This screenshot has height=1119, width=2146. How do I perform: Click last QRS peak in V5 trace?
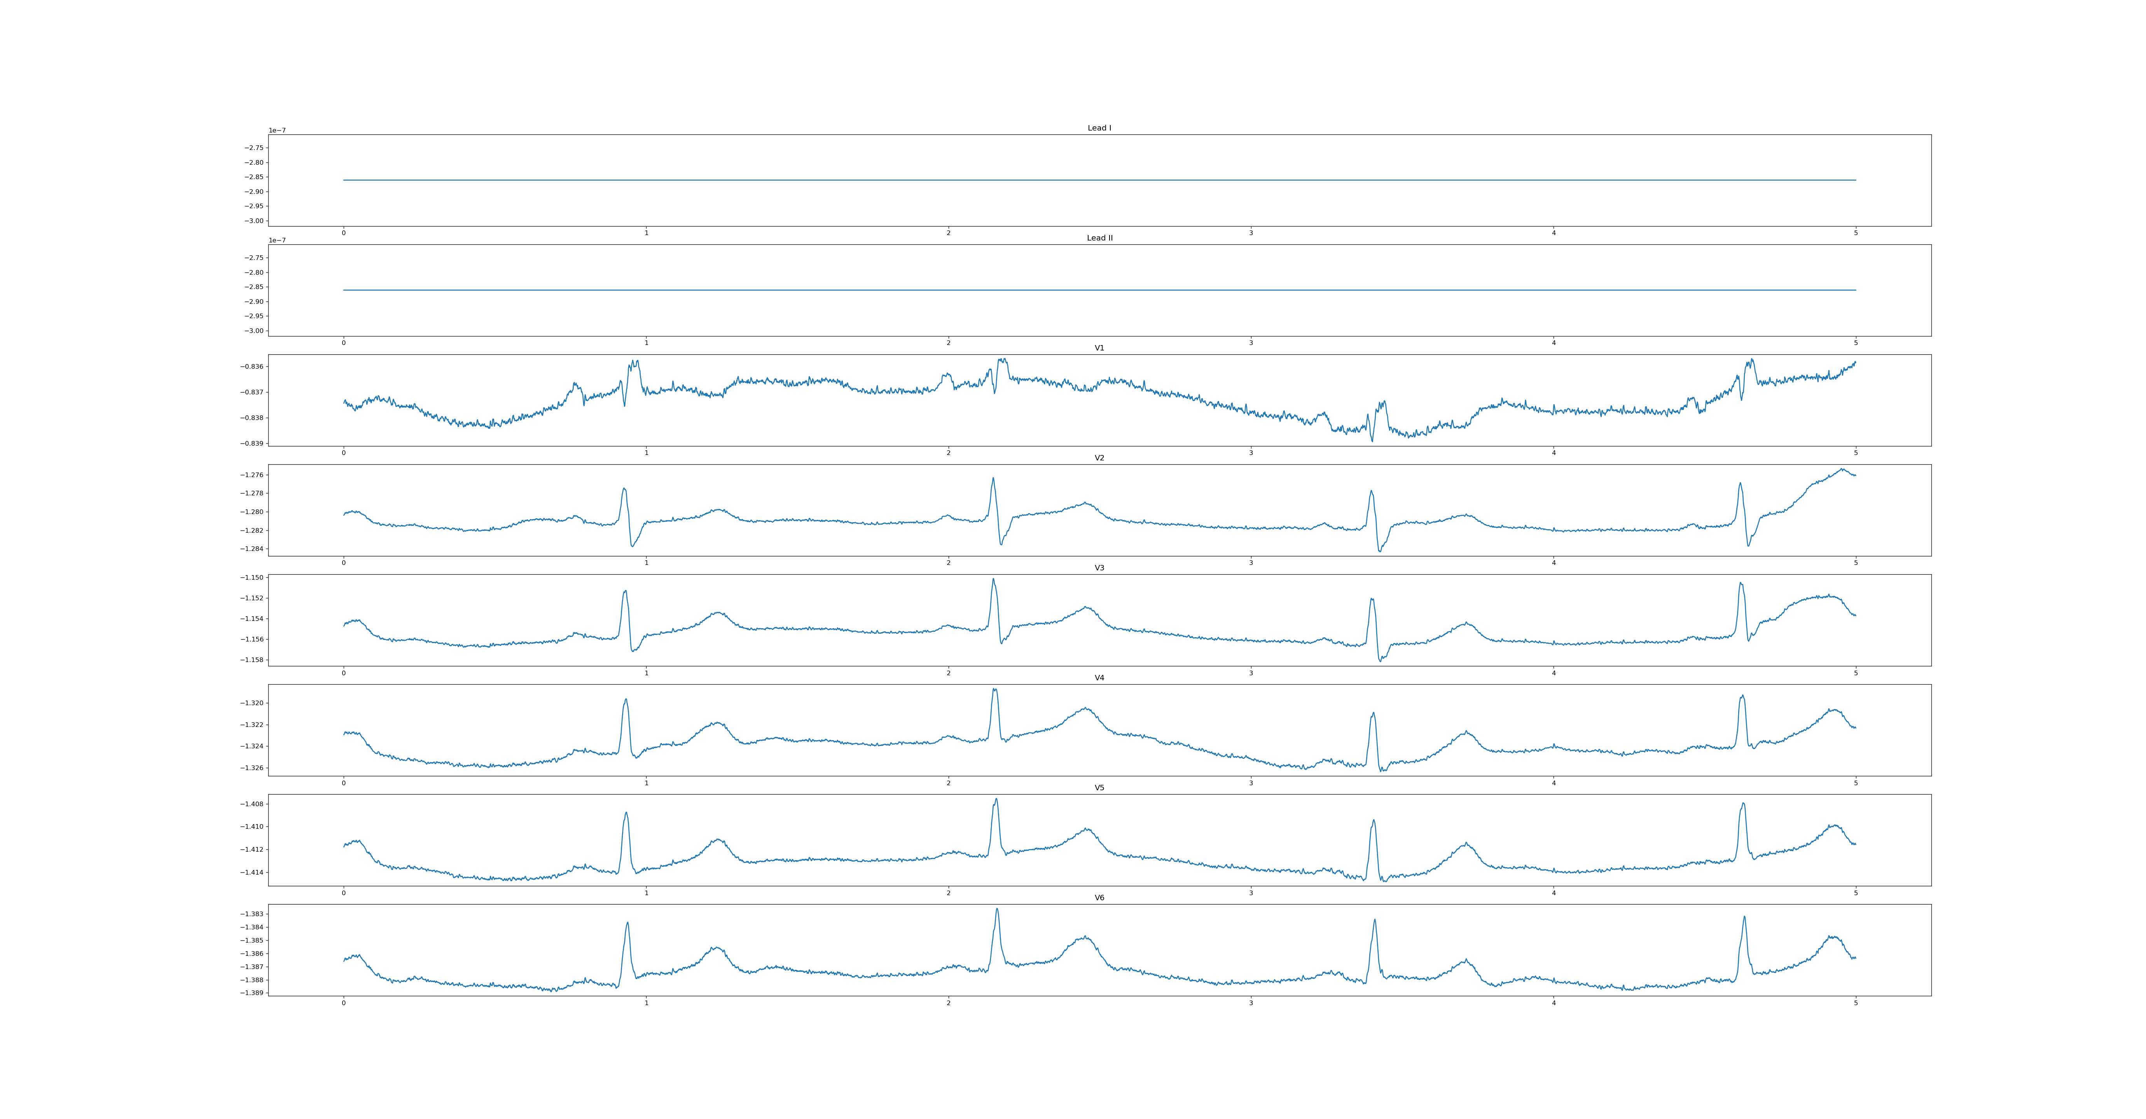pyautogui.click(x=1743, y=804)
